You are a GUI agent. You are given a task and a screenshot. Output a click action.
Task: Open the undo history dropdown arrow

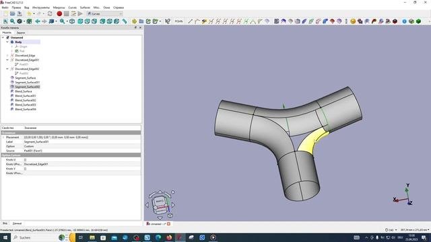pos(34,13)
